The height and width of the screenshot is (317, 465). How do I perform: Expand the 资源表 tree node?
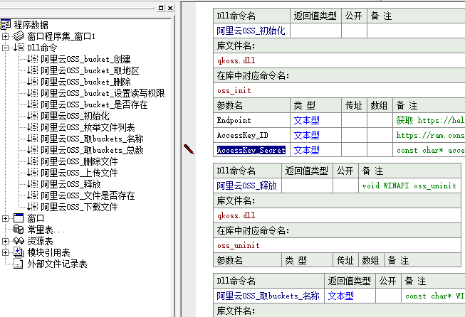[5, 241]
